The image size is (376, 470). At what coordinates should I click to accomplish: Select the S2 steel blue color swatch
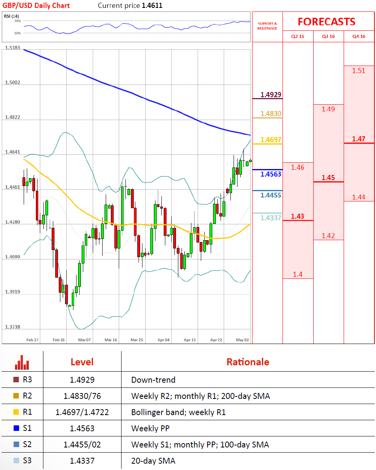pyautogui.click(x=16, y=444)
